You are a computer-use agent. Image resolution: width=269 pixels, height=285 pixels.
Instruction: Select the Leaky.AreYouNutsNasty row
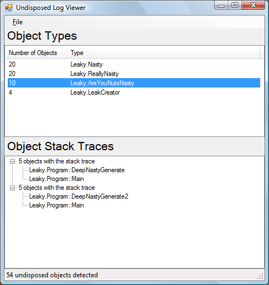click(x=134, y=83)
